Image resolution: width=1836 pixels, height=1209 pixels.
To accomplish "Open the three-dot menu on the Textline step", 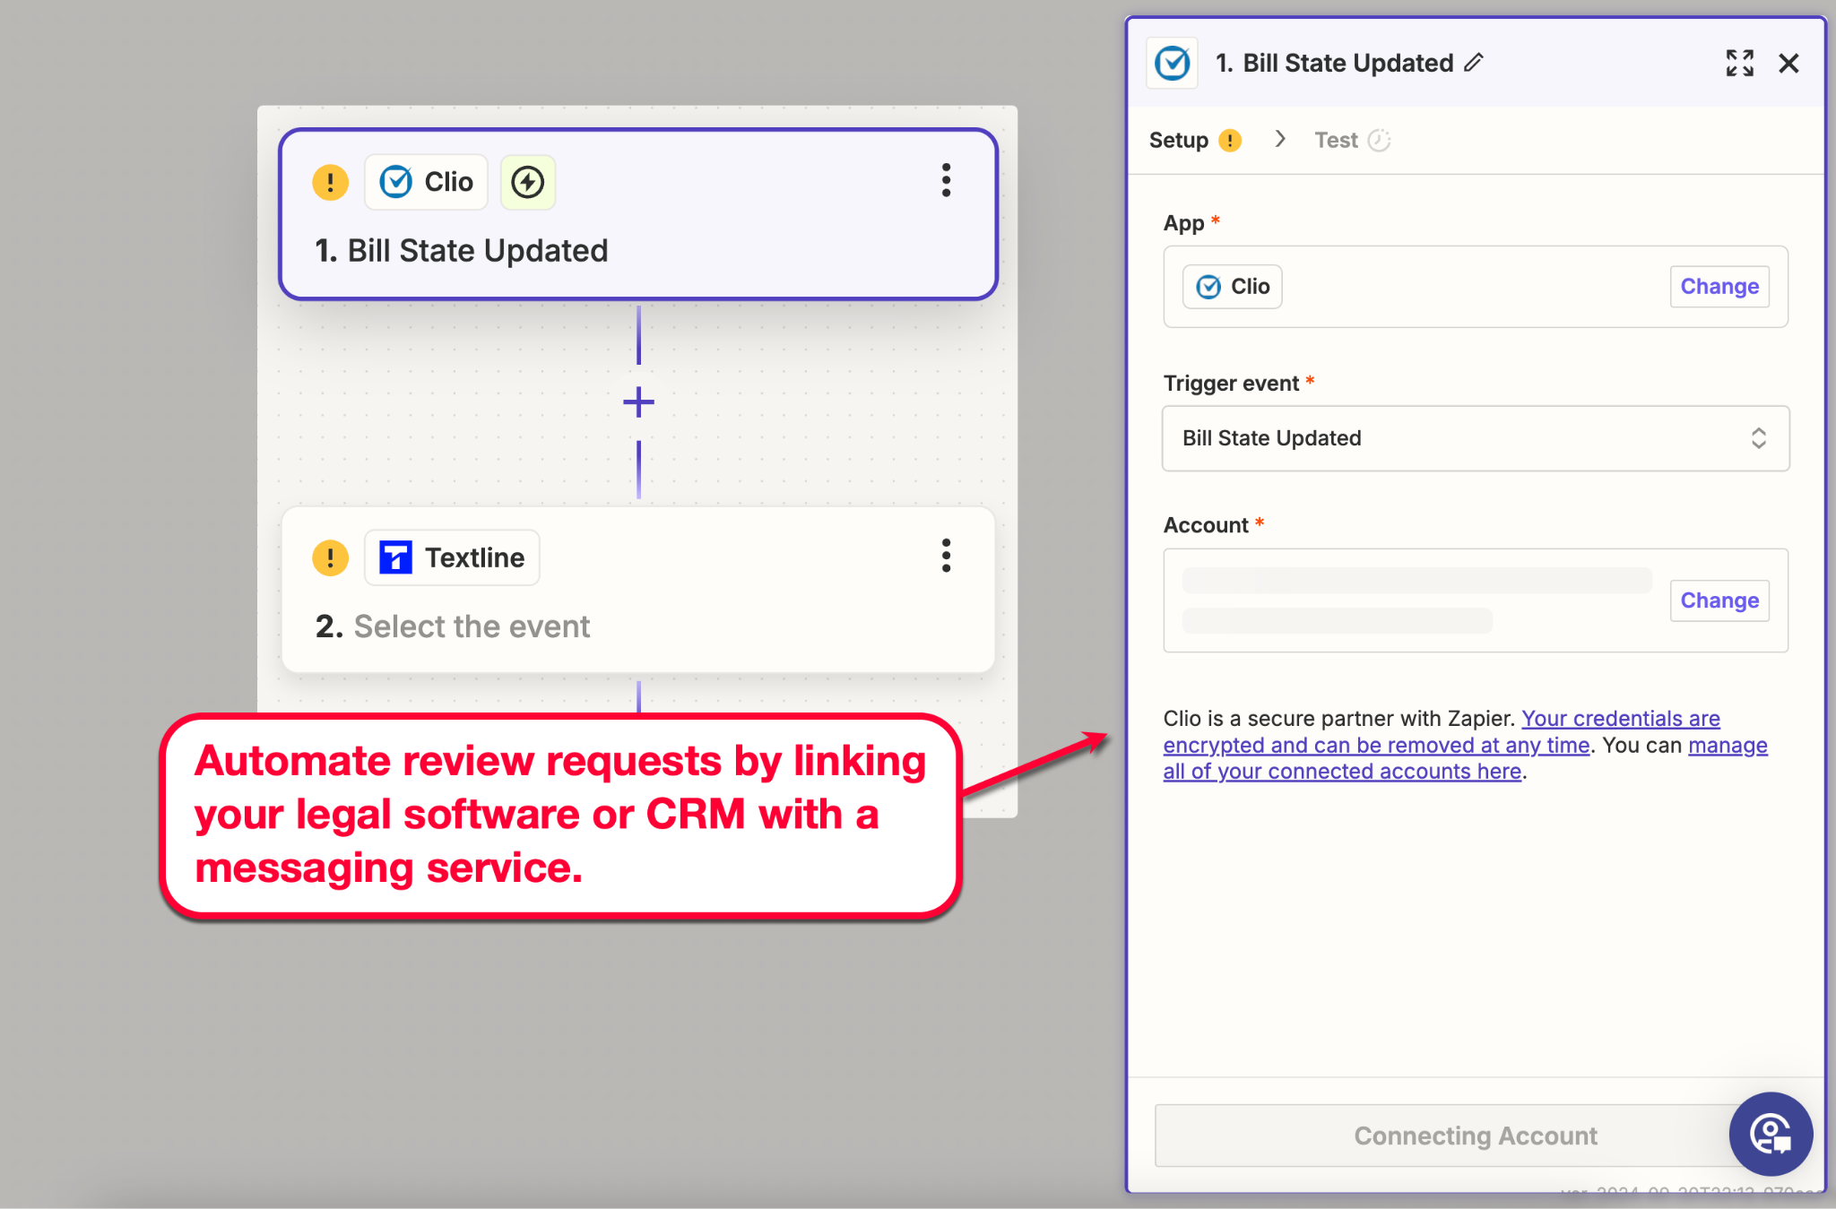I will [x=946, y=556].
